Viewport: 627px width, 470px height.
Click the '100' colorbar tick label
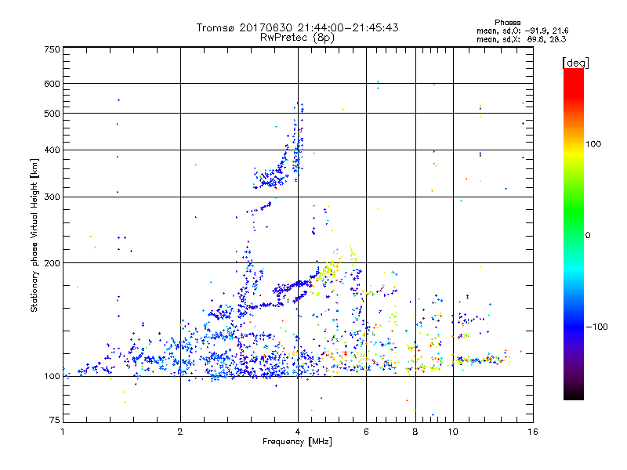(593, 144)
